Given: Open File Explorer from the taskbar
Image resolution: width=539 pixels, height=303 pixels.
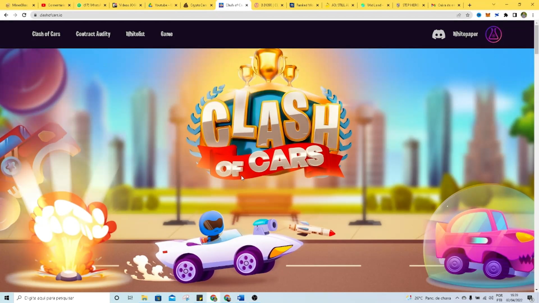Looking at the screenshot, I should (x=144, y=298).
